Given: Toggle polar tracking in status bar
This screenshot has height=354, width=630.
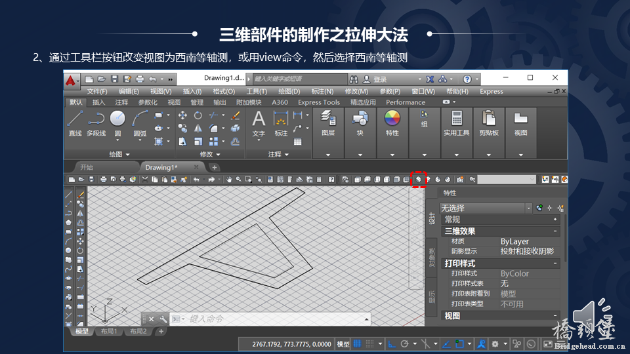Looking at the screenshot, I should [405, 344].
